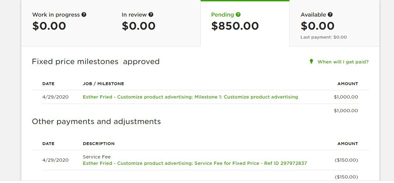Open the Service Fee Ref ID 297972837 link
This screenshot has width=394, height=183.
coord(195,163)
